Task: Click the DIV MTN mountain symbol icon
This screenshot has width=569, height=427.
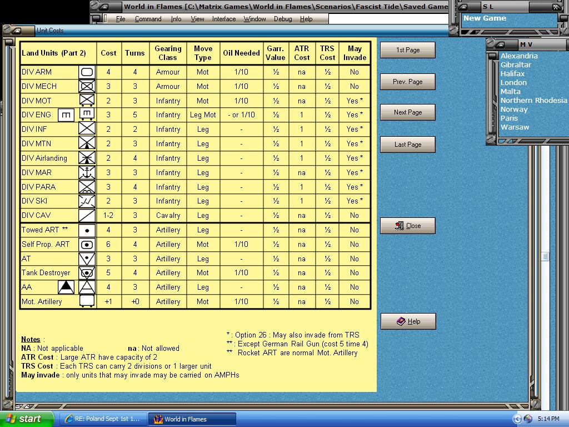Action: click(87, 143)
